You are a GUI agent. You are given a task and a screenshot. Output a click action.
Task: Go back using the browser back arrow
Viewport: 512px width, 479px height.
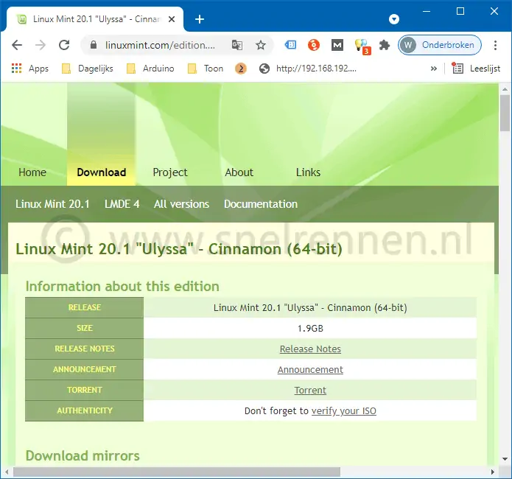coord(17,45)
